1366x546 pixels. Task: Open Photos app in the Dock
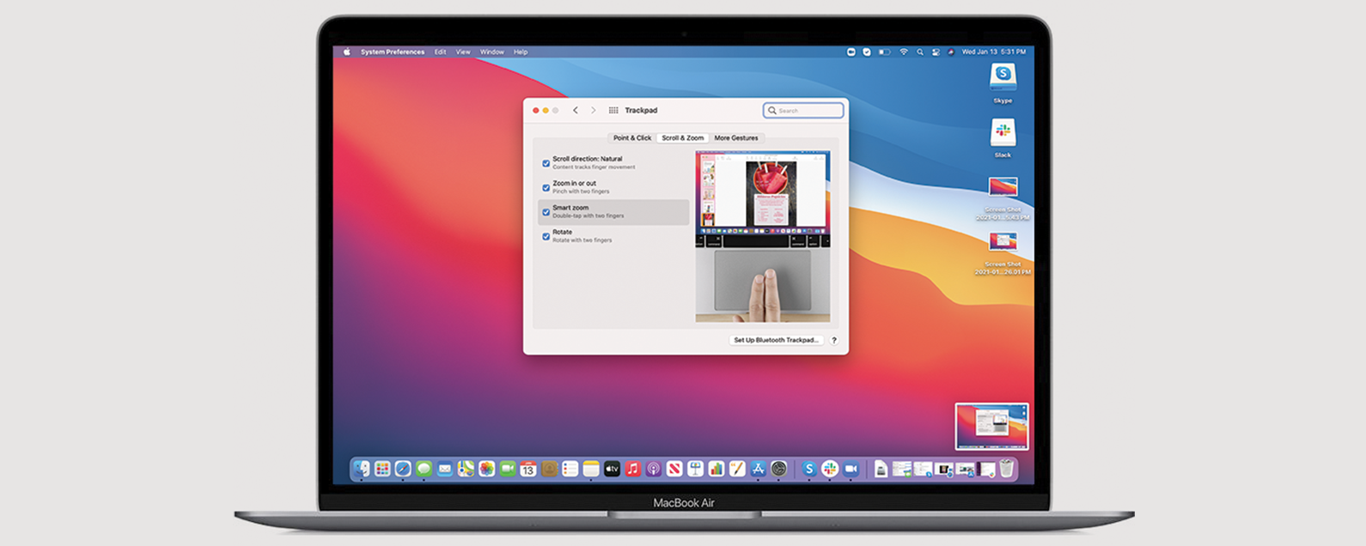tap(486, 469)
